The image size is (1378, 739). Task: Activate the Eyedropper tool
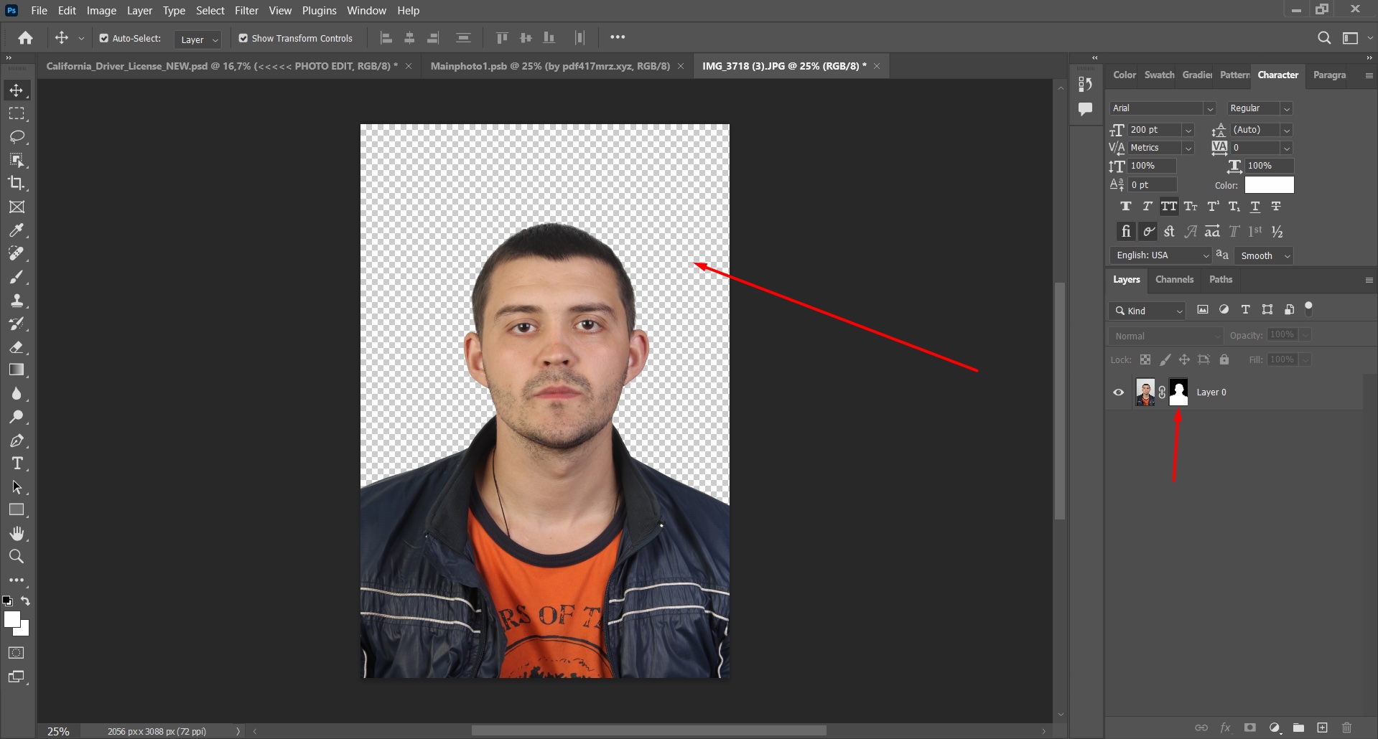[x=17, y=230]
